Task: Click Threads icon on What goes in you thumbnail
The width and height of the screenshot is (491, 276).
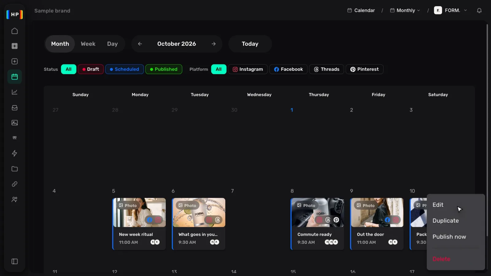Action: [217, 220]
